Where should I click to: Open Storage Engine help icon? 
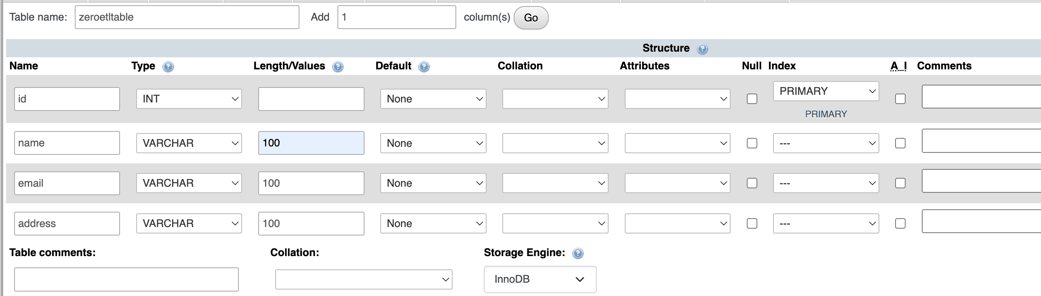(x=578, y=253)
